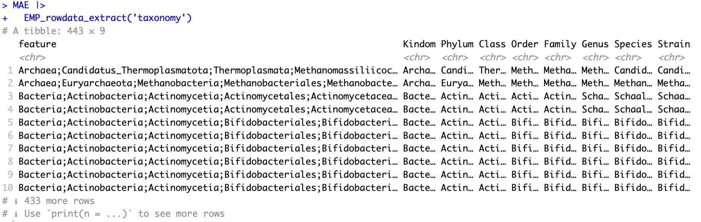Click the EMP_rowdata_extract('taxonomy') command line
This screenshot has width=701, height=222.
pyautogui.click(x=108, y=18)
